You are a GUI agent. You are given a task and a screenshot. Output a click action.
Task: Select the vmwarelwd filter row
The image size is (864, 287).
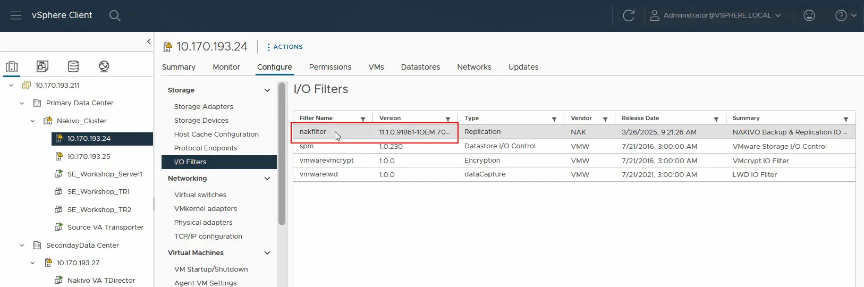coord(574,174)
